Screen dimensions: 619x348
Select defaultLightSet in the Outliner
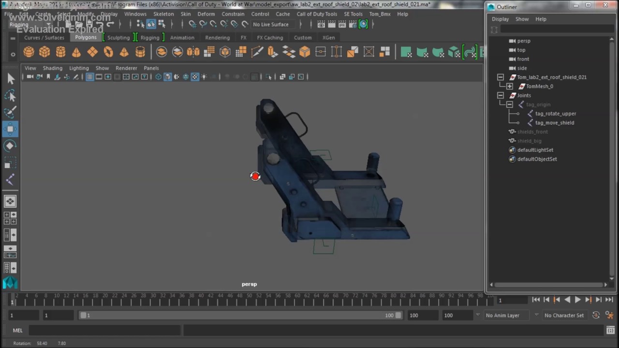pos(535,150)
